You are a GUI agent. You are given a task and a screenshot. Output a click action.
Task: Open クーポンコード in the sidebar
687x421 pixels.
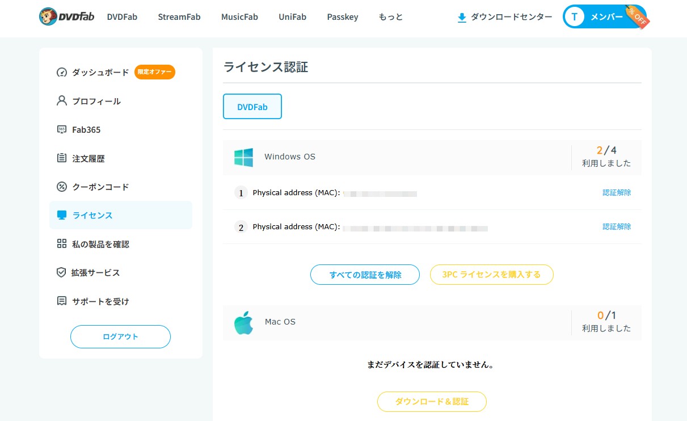pyautogui.click(x=100, y=187)
